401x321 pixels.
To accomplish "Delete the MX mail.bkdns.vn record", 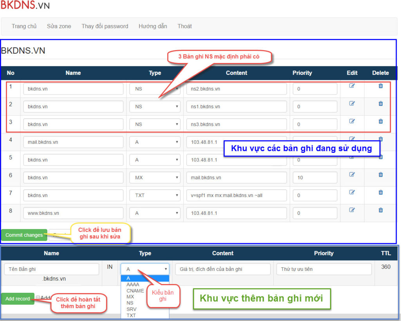I will (x=381, y=174).
